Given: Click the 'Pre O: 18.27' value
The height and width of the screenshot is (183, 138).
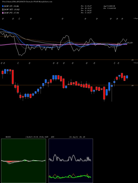Looking at the screenshot, I should (x=86, y=6).
